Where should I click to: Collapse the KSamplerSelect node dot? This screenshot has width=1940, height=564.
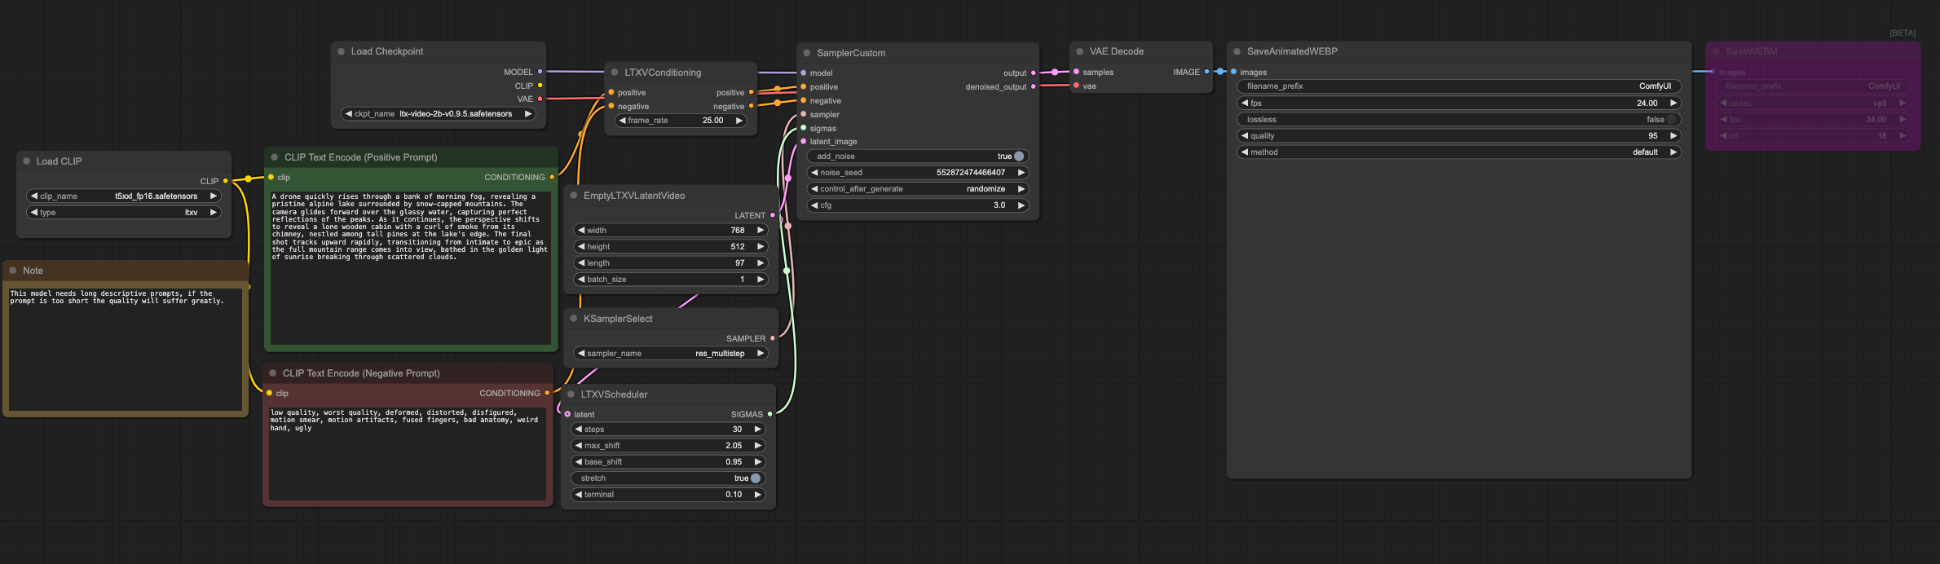(x=574, y=319)
